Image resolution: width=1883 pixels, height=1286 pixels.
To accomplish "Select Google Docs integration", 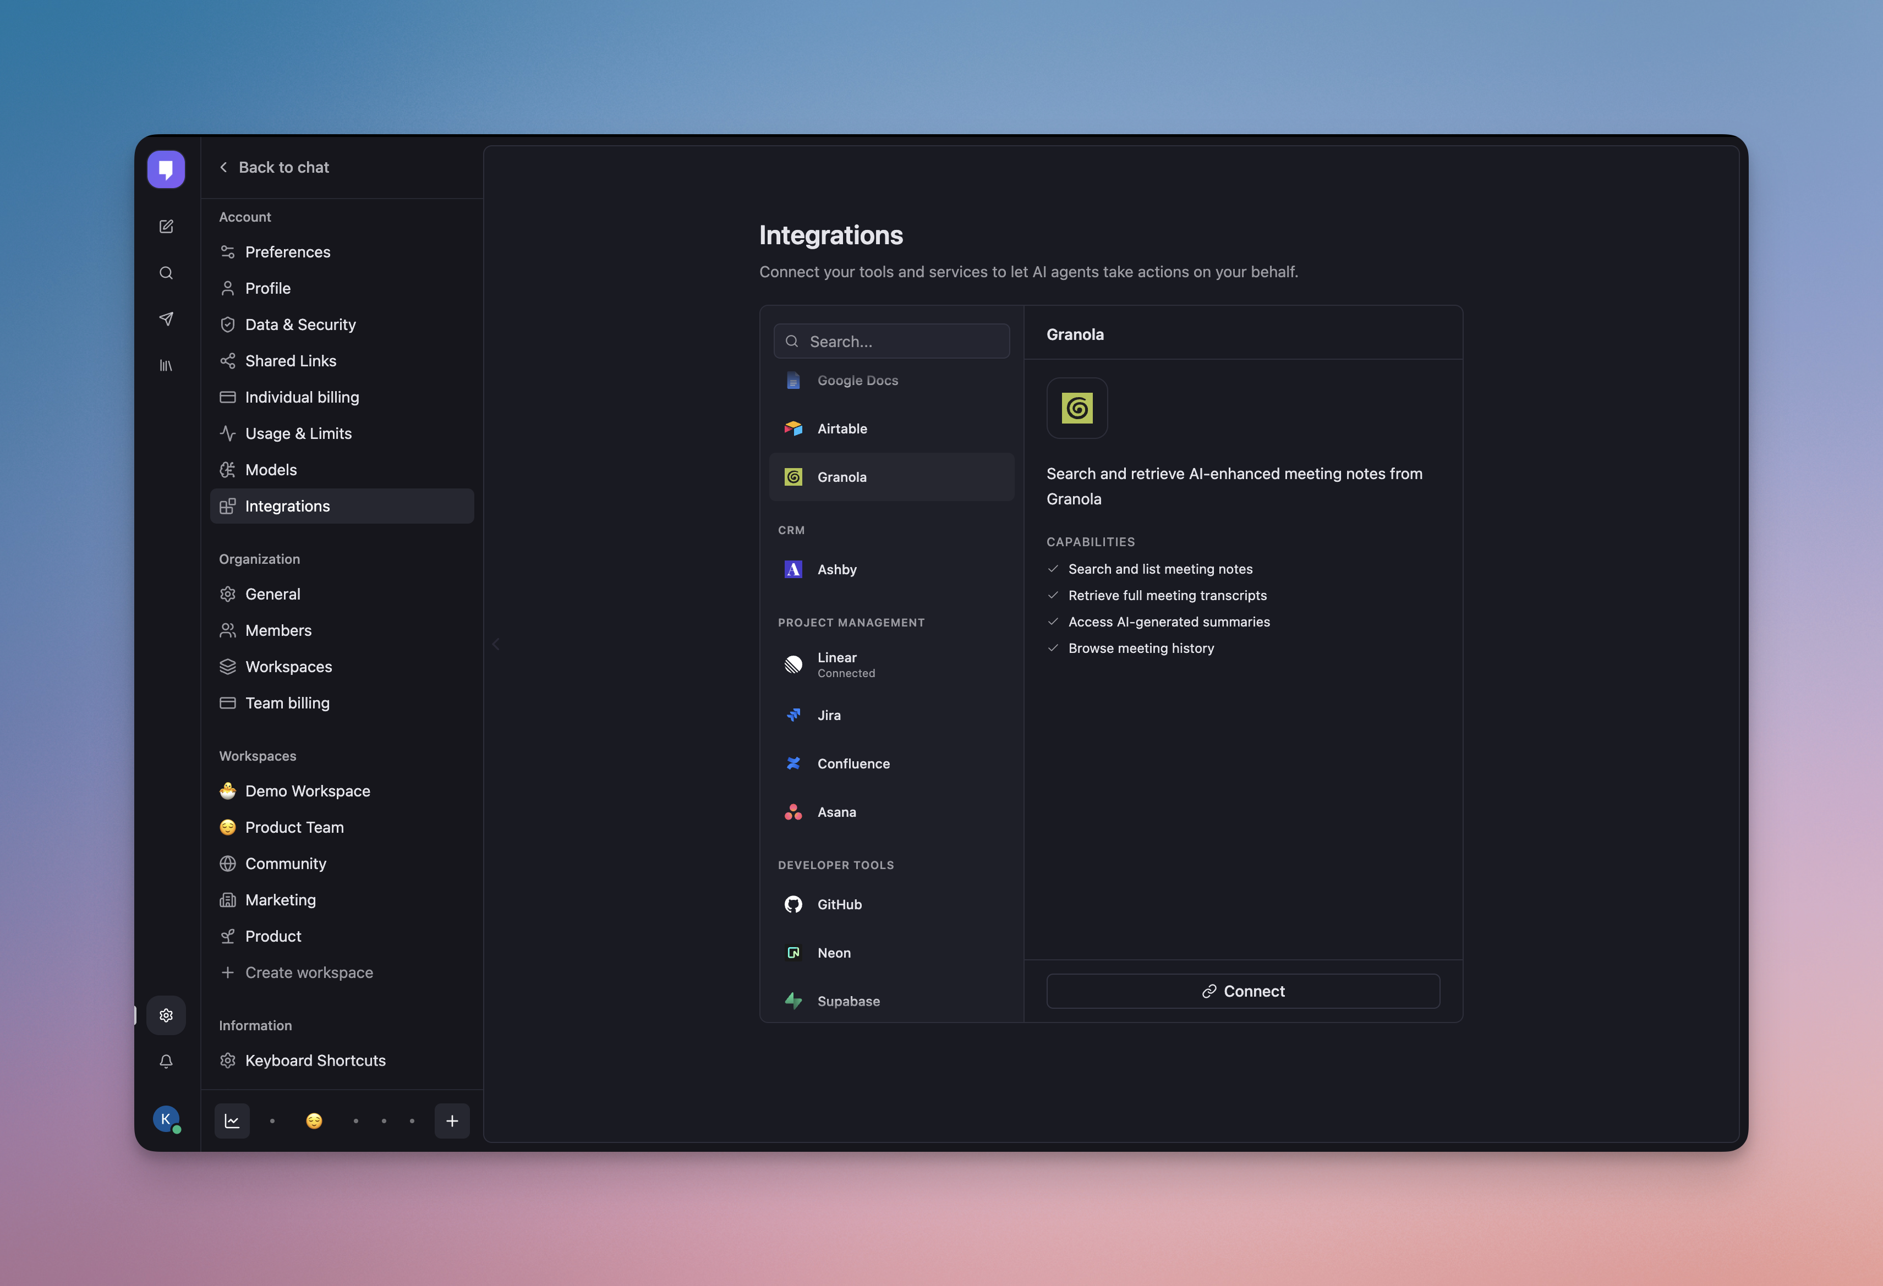I will pyautogui.click(x=891, y=381).
